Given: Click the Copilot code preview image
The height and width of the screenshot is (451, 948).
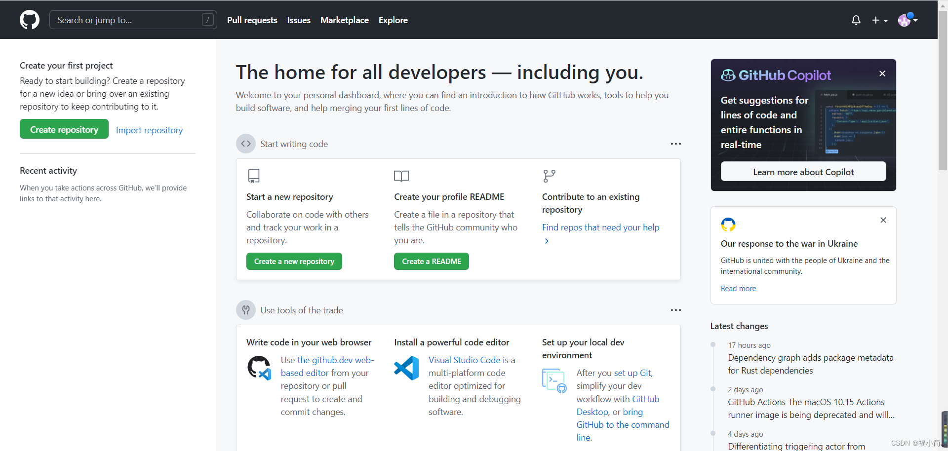Looking at the screenshot, I should tap(855, 123).
